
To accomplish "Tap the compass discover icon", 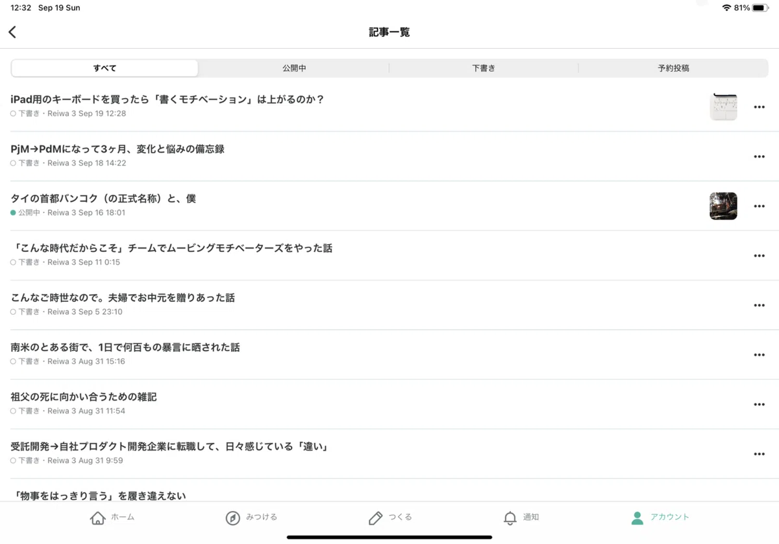I will click(x=232, y=518).
